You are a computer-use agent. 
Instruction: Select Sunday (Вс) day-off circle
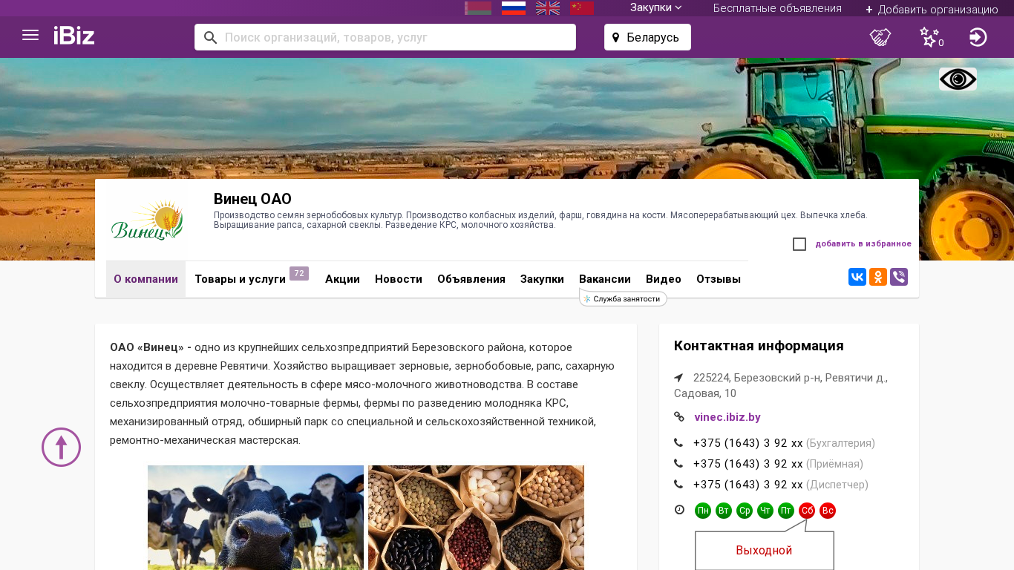tap(828, 511)
